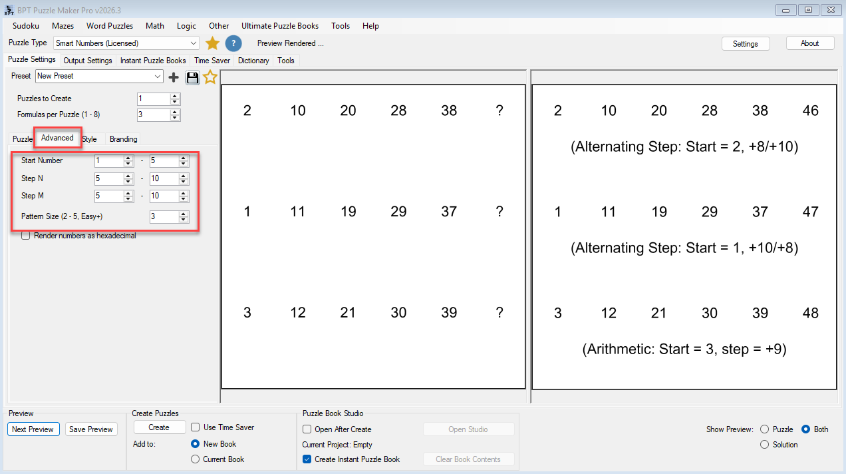Switch to Time Saver tab
This screenshot has width=846, height=474.
click(x=212, y=61)
